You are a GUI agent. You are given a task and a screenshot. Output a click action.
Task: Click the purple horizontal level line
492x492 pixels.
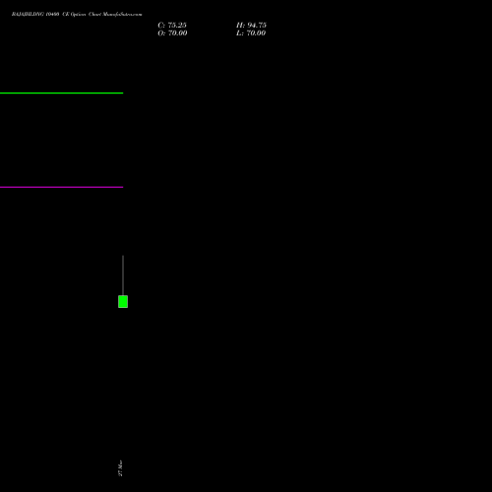(x=61, y=187)
